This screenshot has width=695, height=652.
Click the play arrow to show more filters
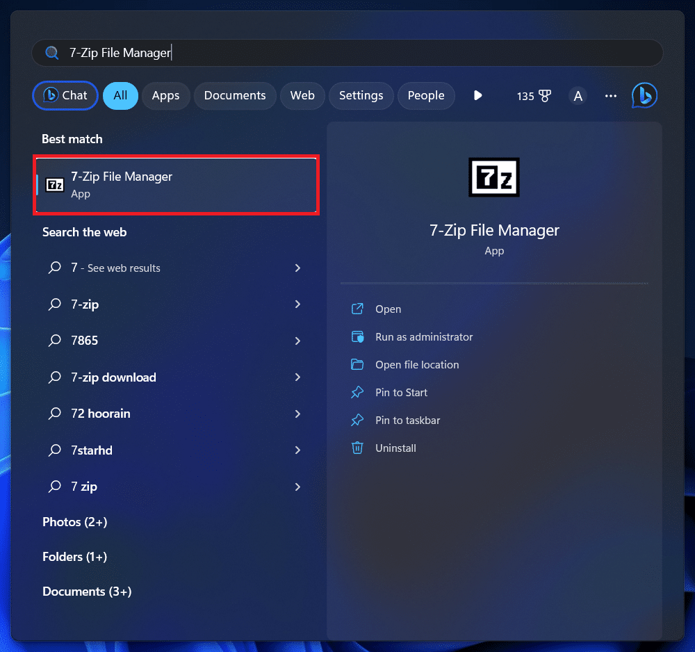point(477,96)
